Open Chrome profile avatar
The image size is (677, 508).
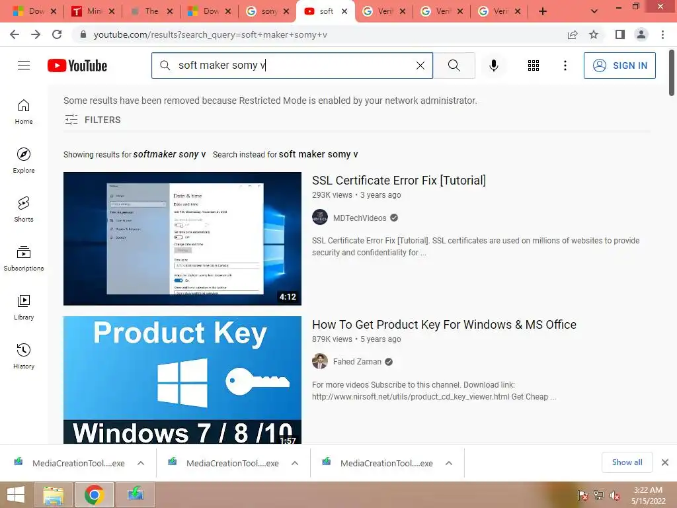click(641, 34)
